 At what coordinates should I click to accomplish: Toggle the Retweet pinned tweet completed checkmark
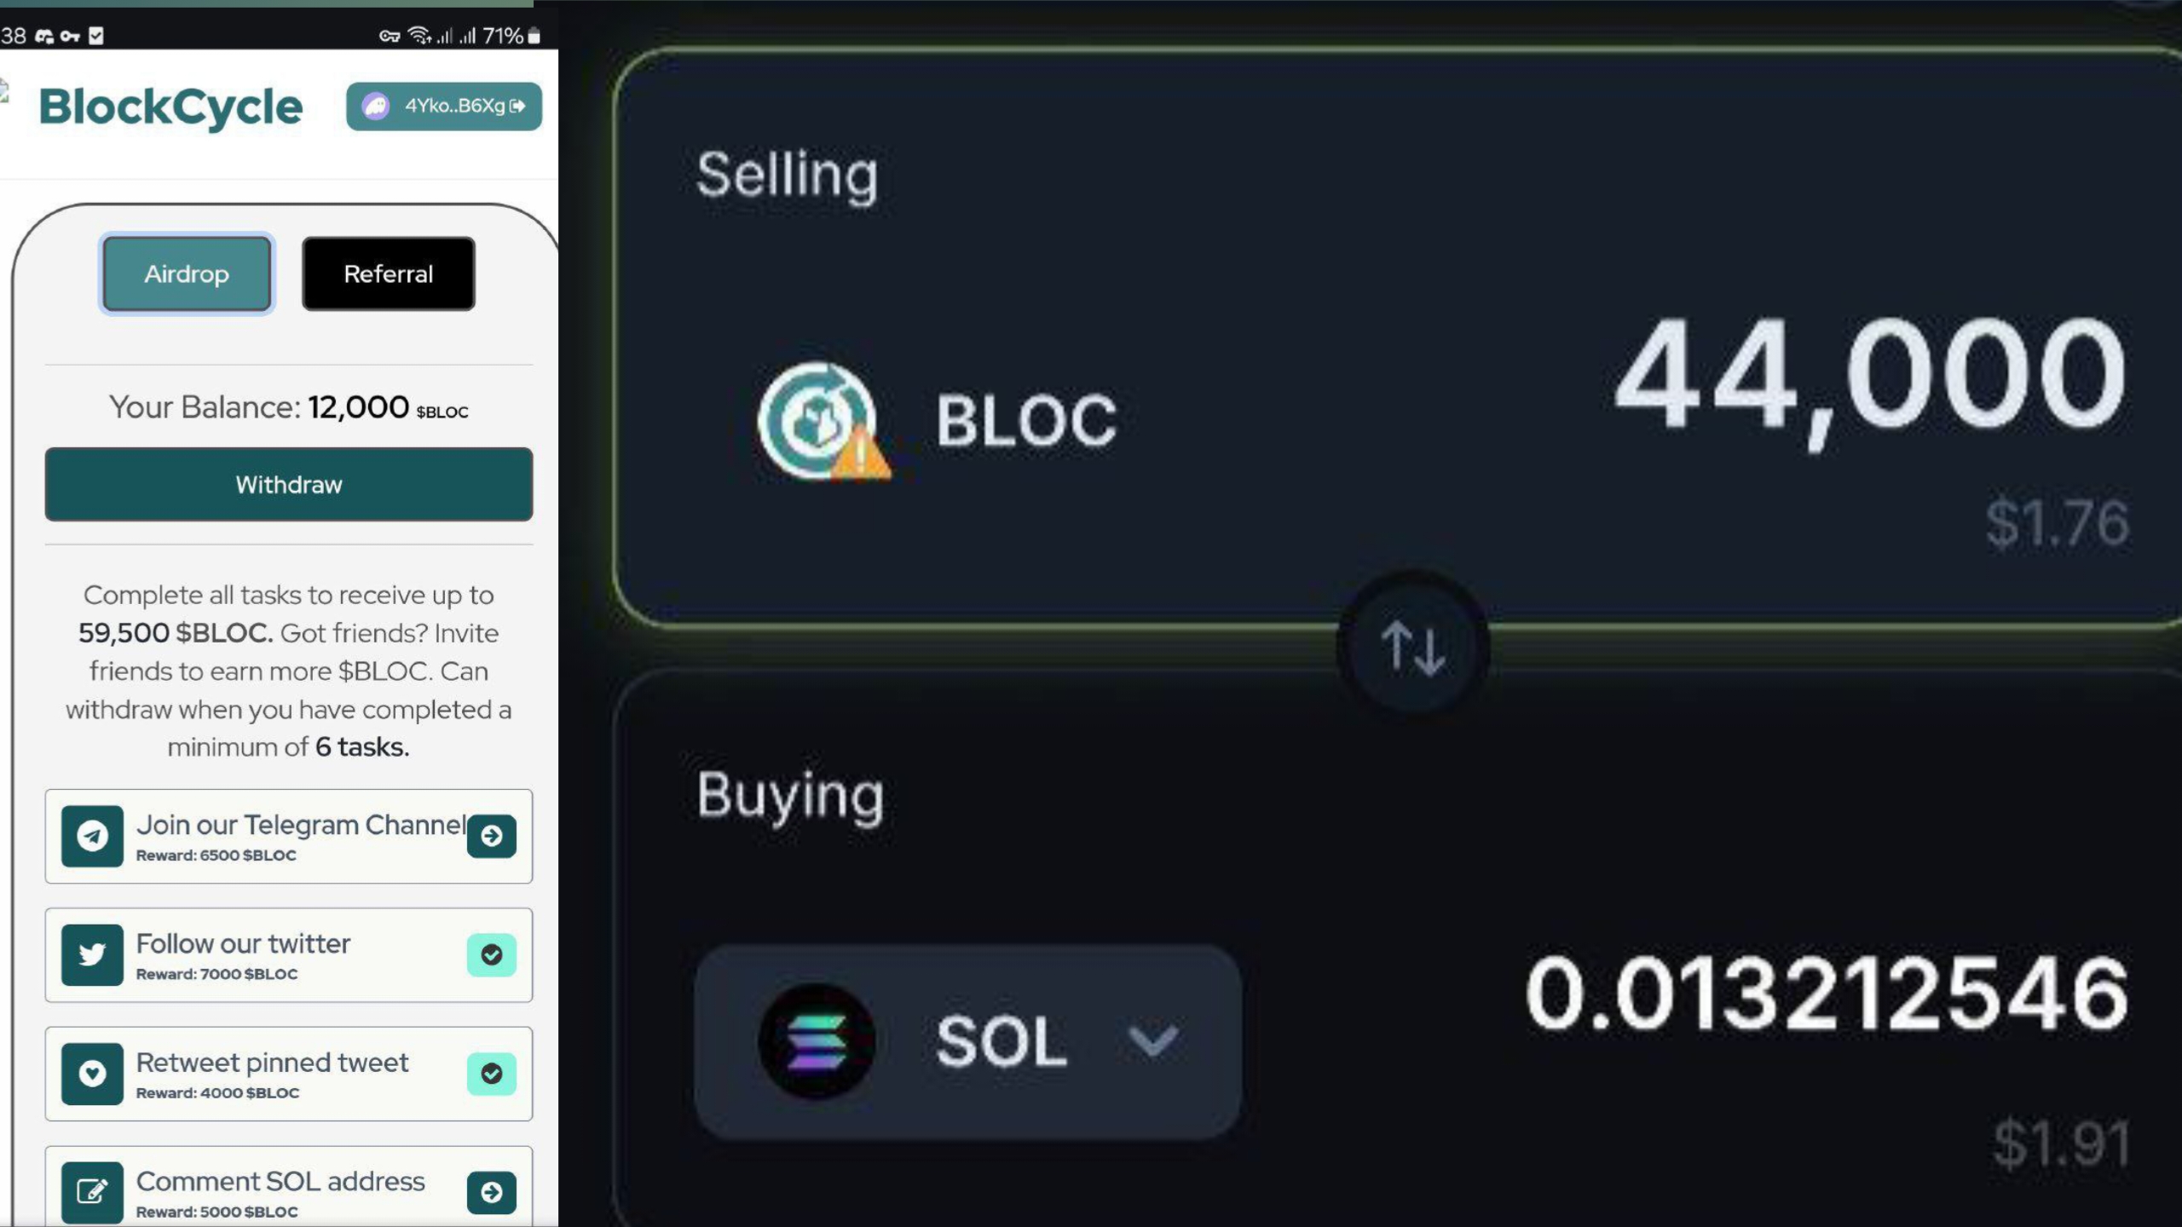pyautogui.click(x=492, y=1074)
